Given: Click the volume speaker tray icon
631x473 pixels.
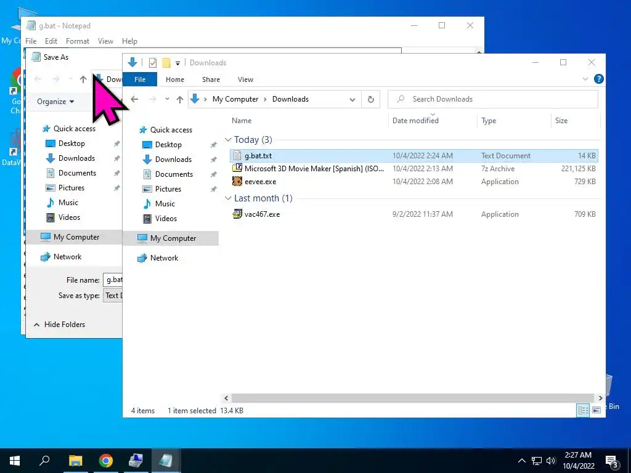Looking at the screenshot, I should 551,461.
